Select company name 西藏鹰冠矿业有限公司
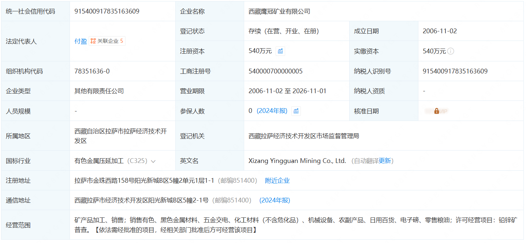The image size is (526, 243). click(x=279, y=11)
